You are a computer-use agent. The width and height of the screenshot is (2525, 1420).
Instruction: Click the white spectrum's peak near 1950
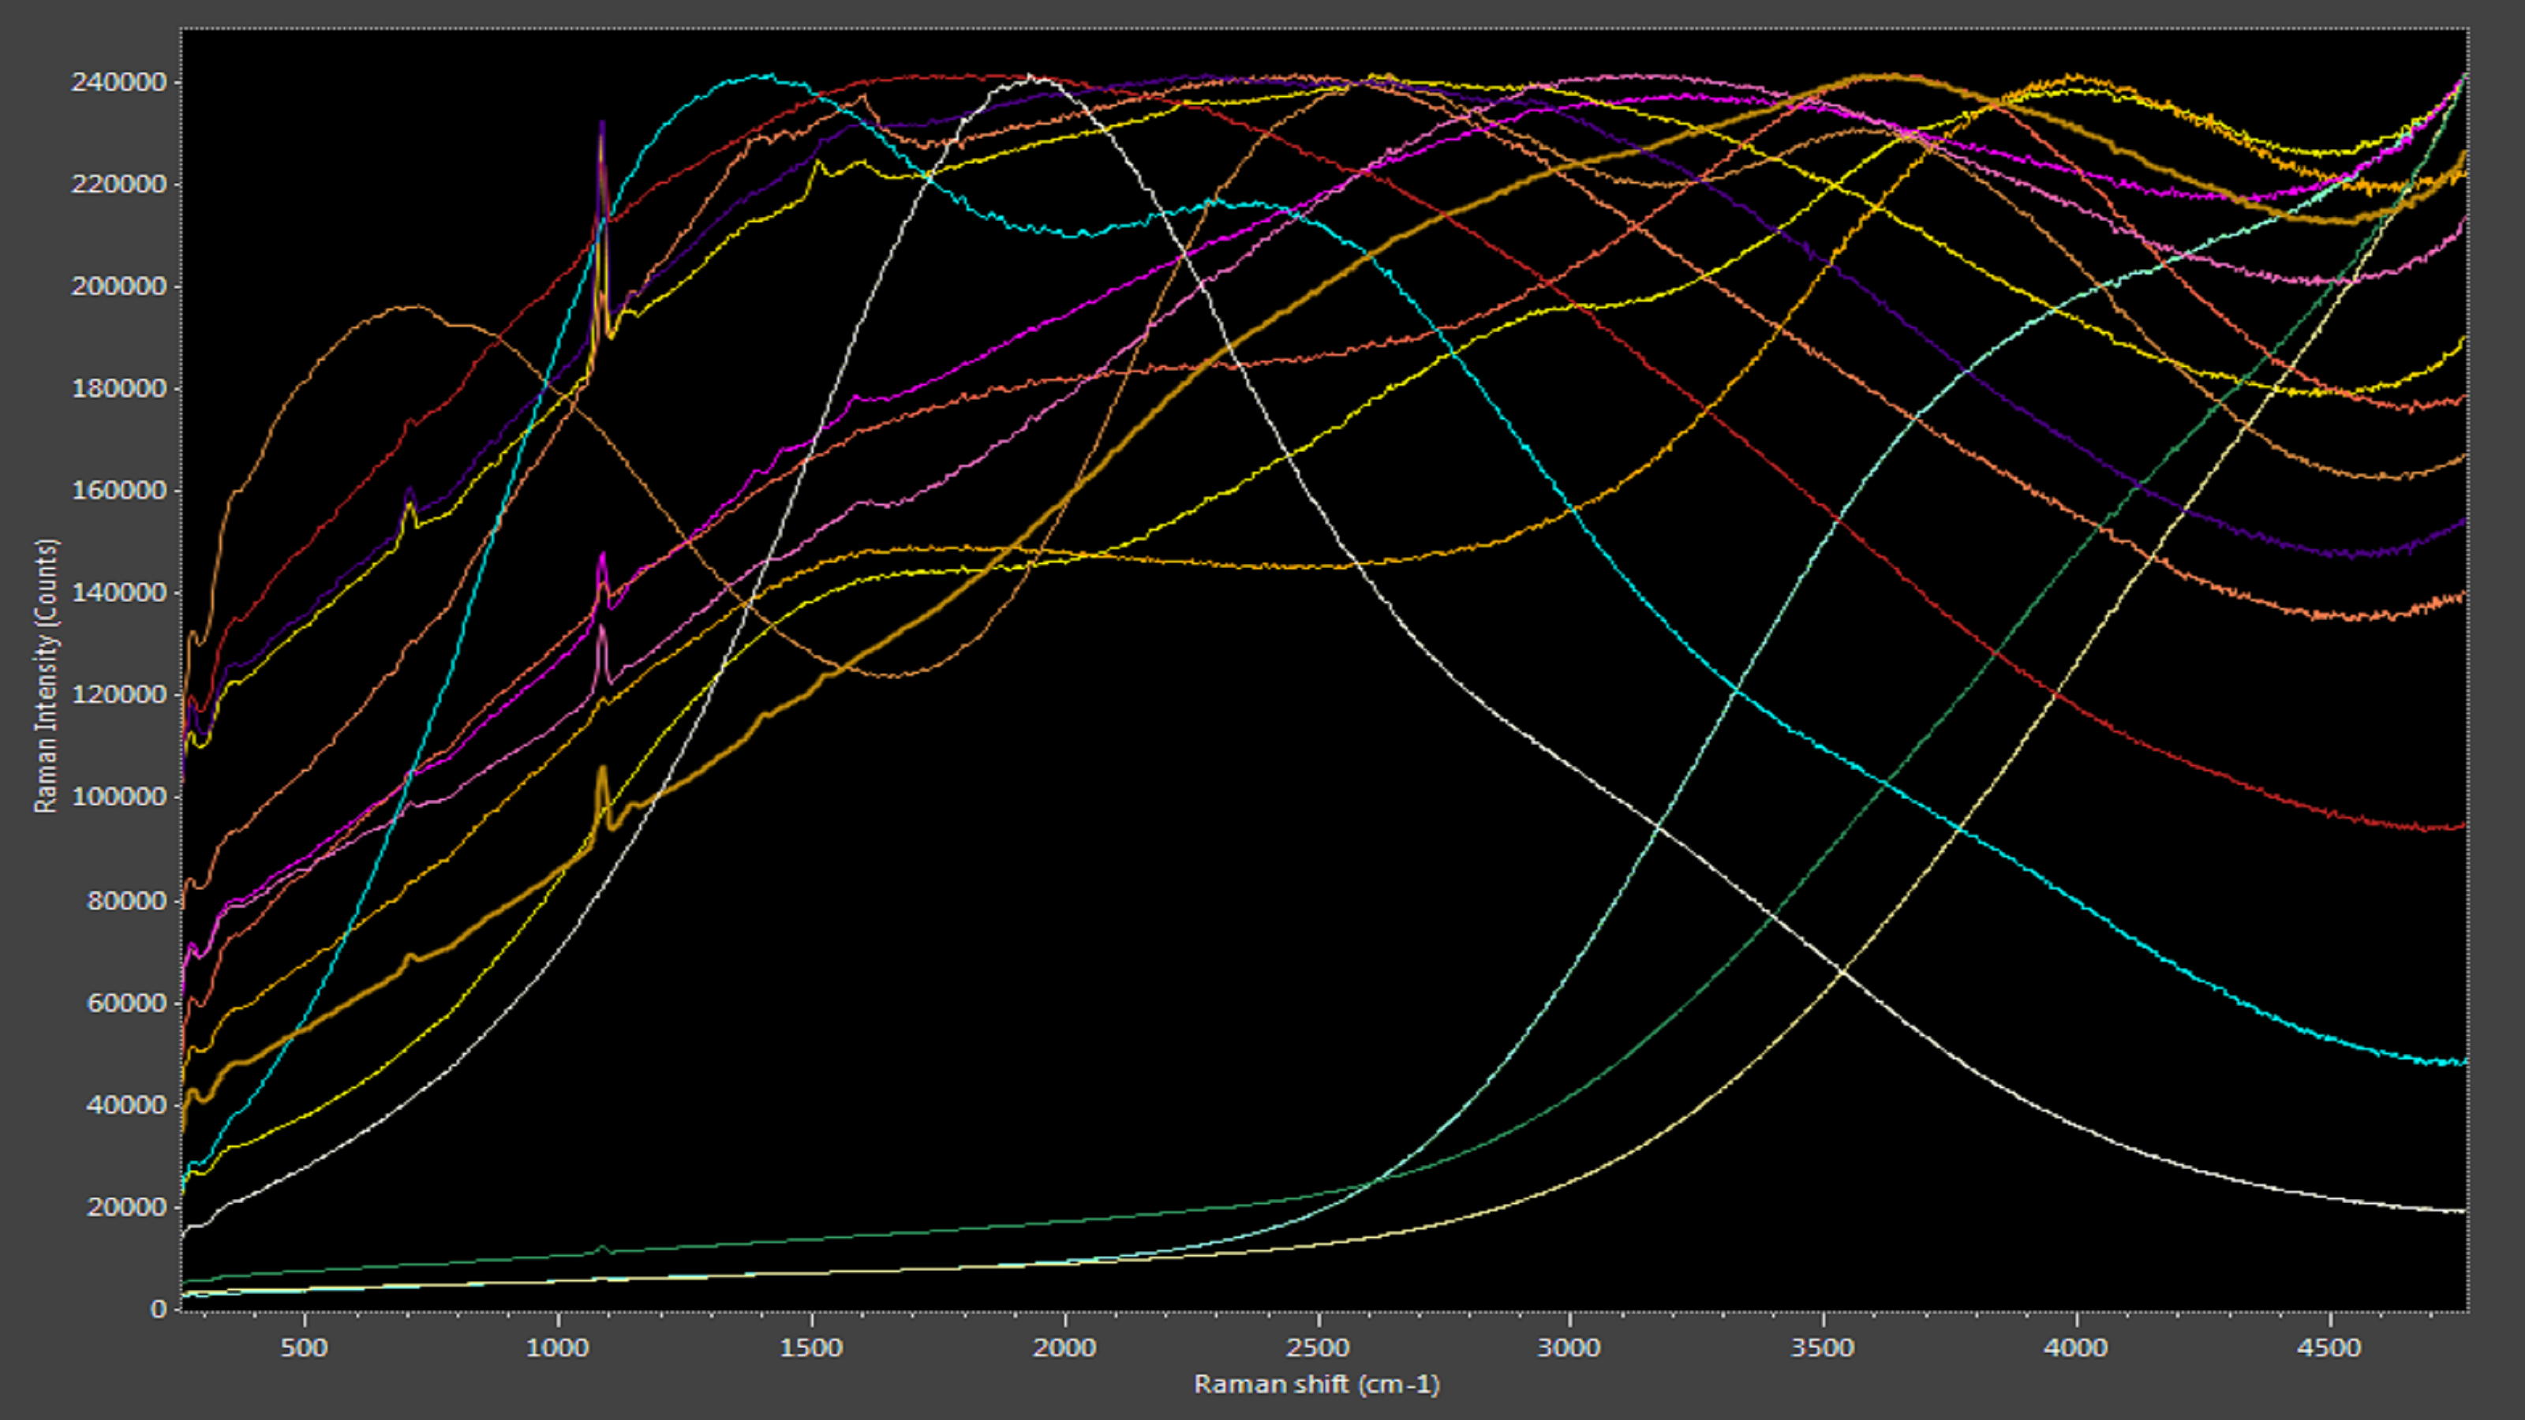coord(1029,77)
